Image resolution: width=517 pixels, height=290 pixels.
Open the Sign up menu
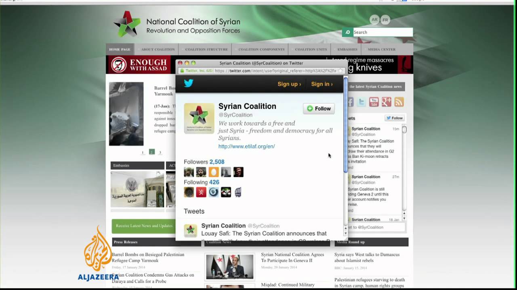click(x=289, y=84)
